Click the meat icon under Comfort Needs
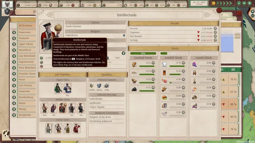Viewport: 255px width, 143px height. click(164, 80)
